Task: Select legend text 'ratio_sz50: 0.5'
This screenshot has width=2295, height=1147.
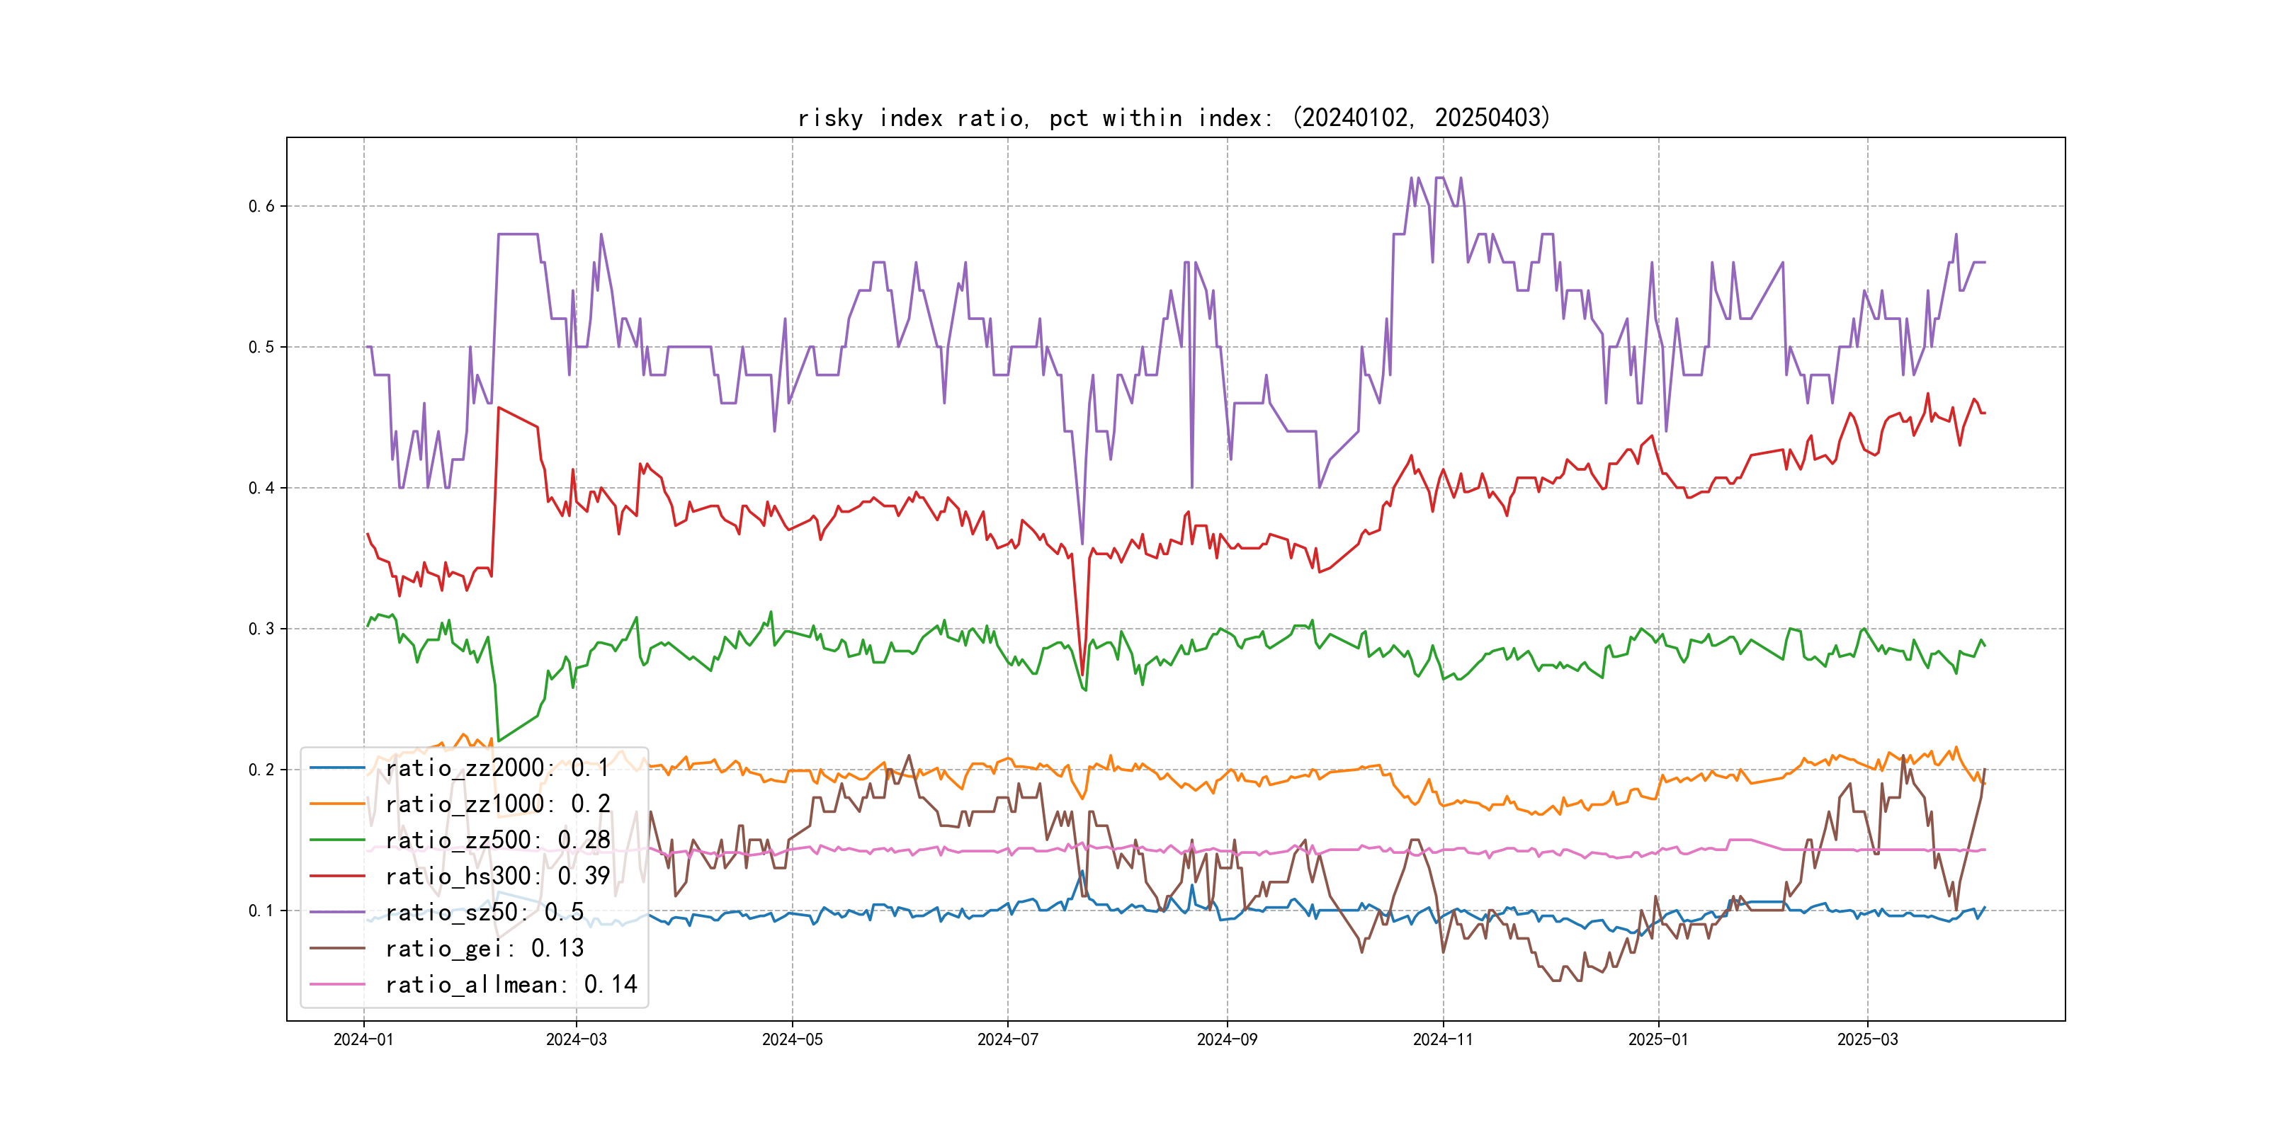Action: 484,912
